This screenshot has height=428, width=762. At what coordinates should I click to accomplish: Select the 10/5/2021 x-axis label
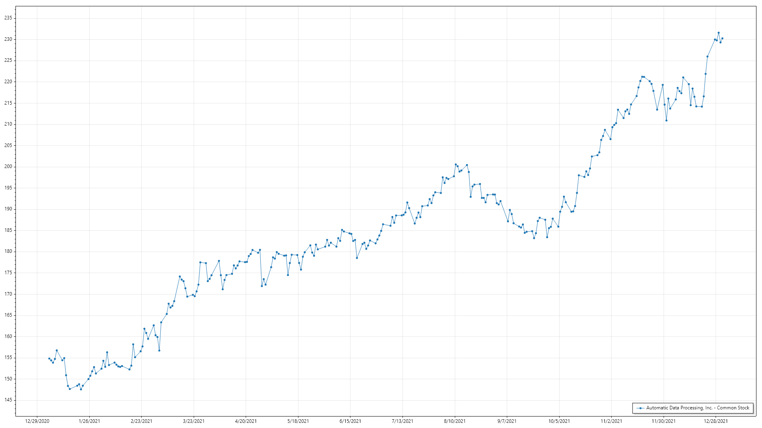tap(559, 421)
